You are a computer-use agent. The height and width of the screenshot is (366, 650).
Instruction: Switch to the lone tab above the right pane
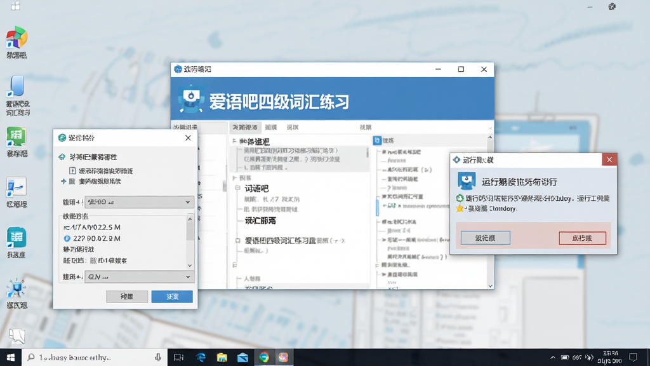[x=366, y=127]
